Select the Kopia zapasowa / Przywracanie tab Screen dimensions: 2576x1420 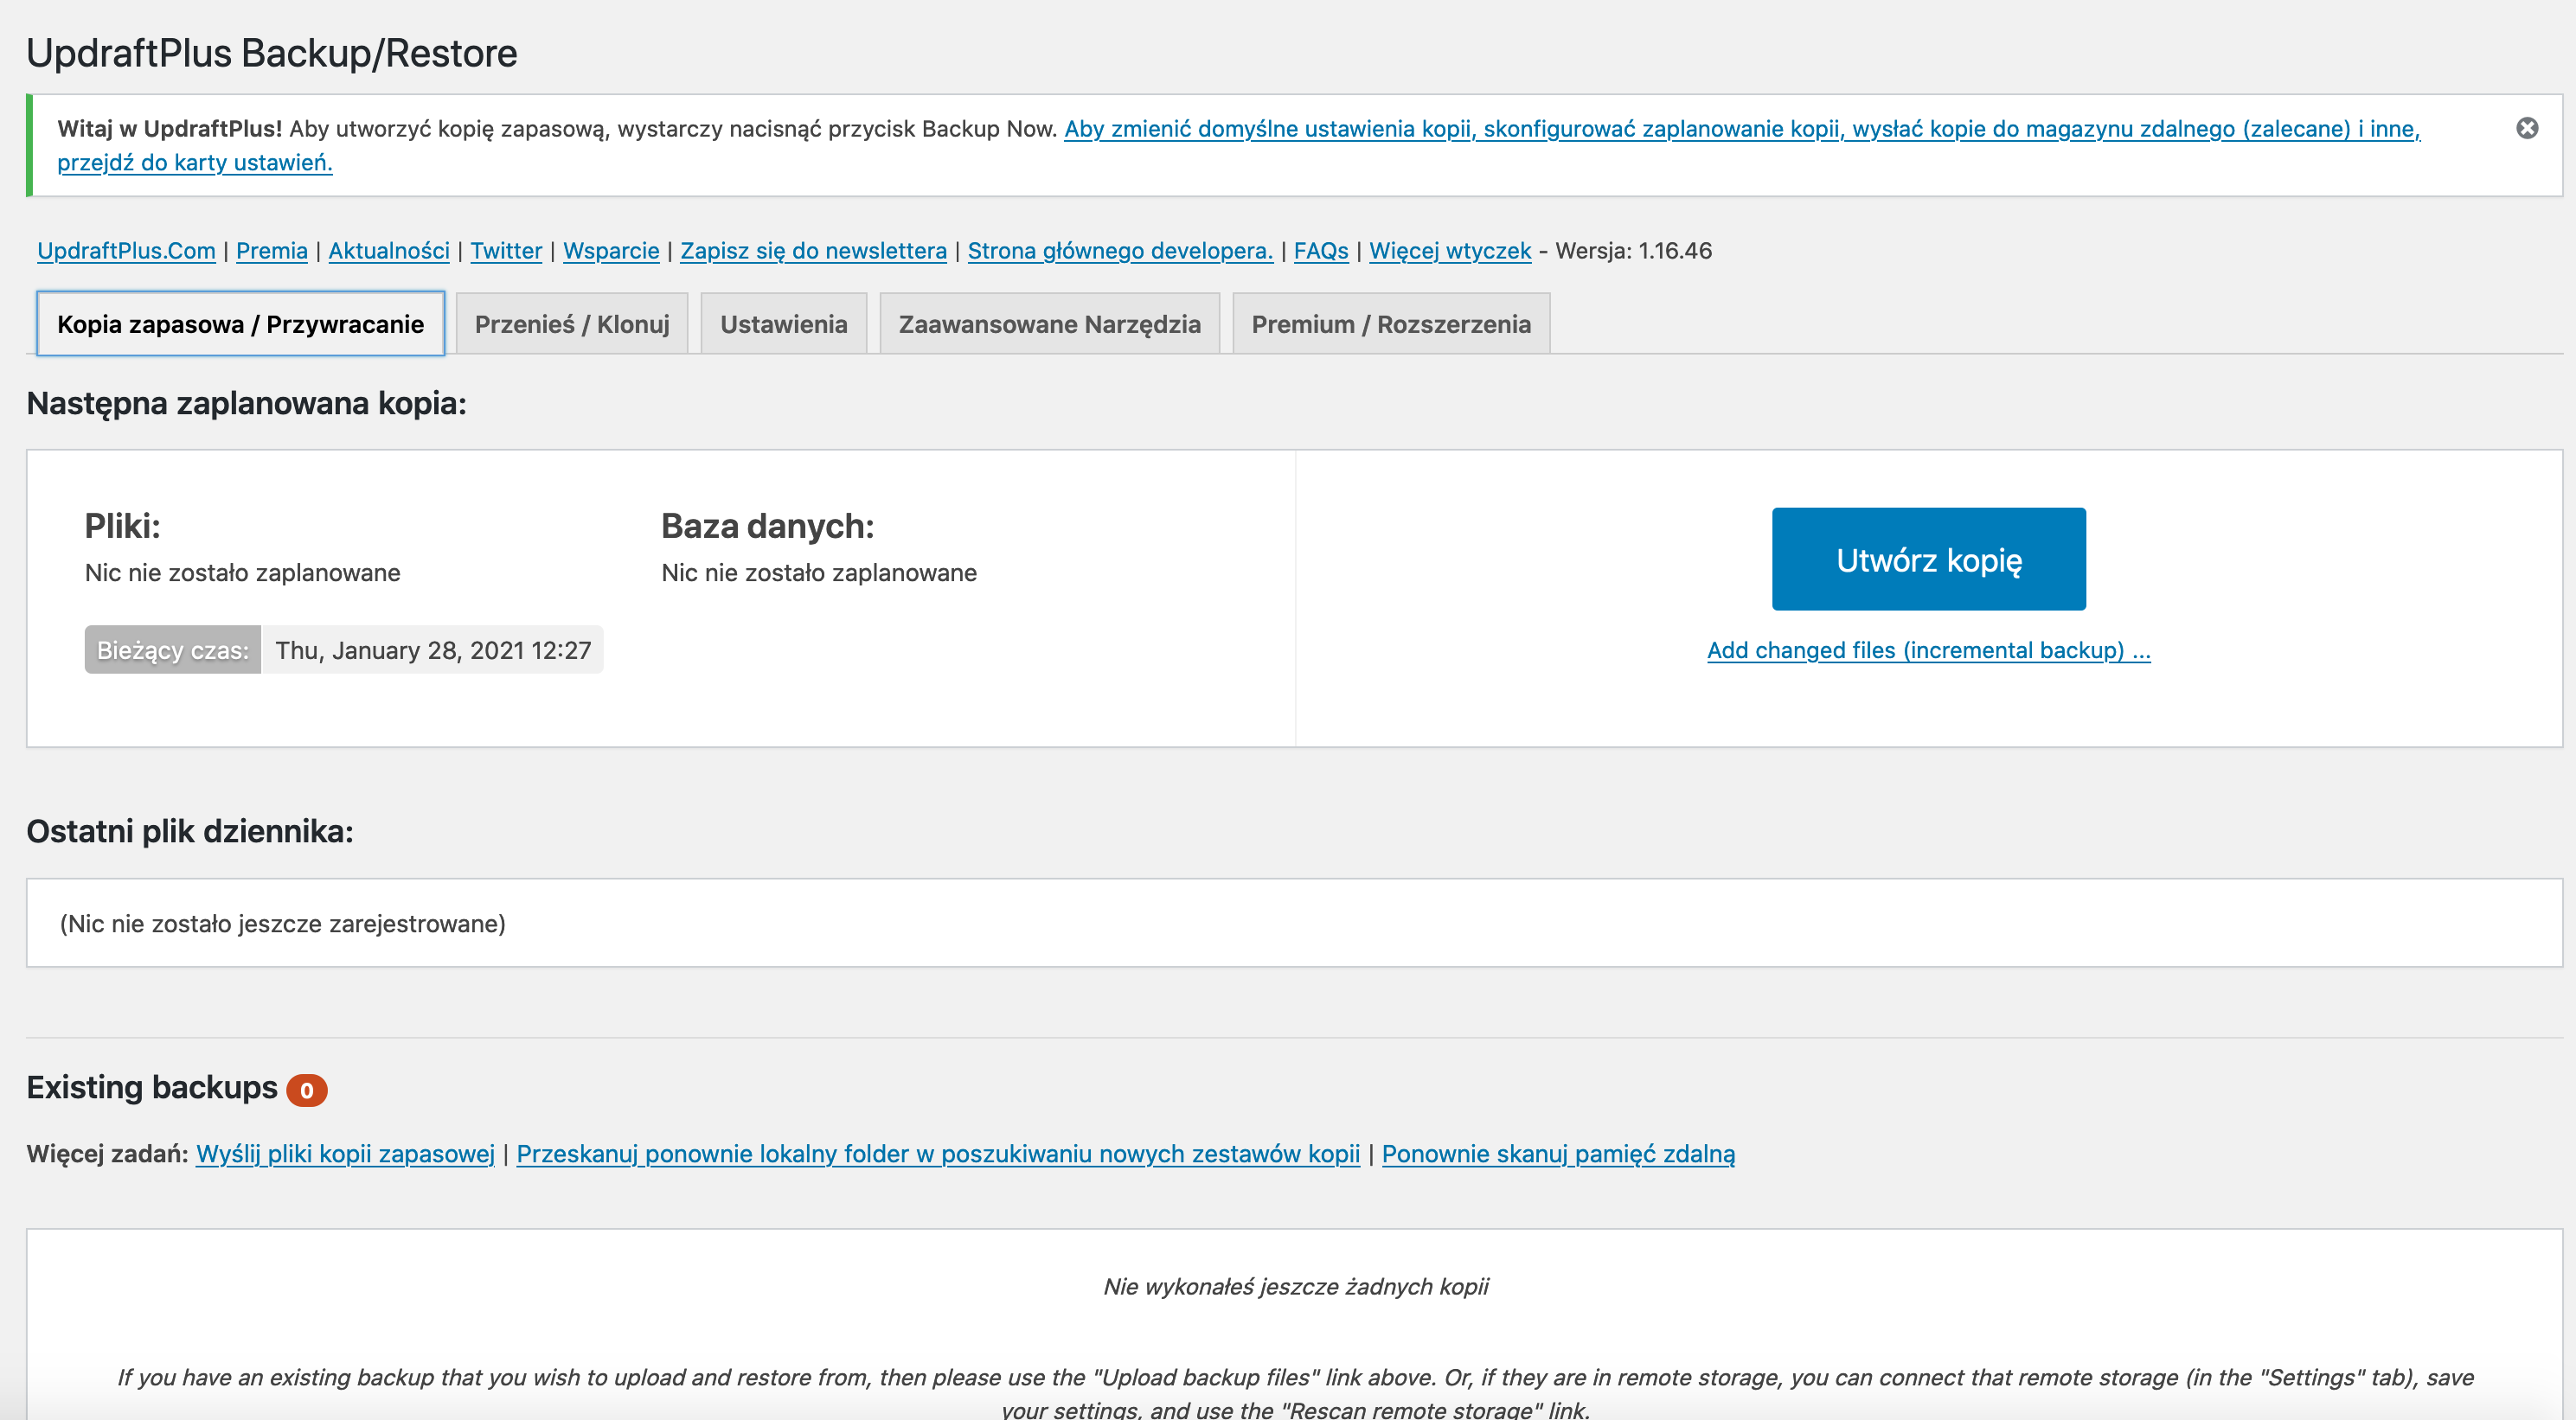[240, 324]
